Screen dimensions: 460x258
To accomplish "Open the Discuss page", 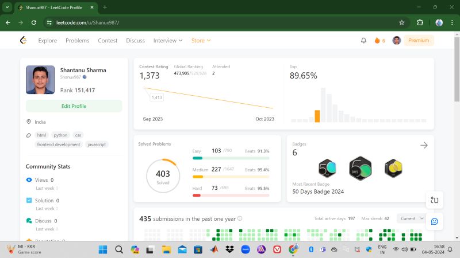I will click(135, 40).
